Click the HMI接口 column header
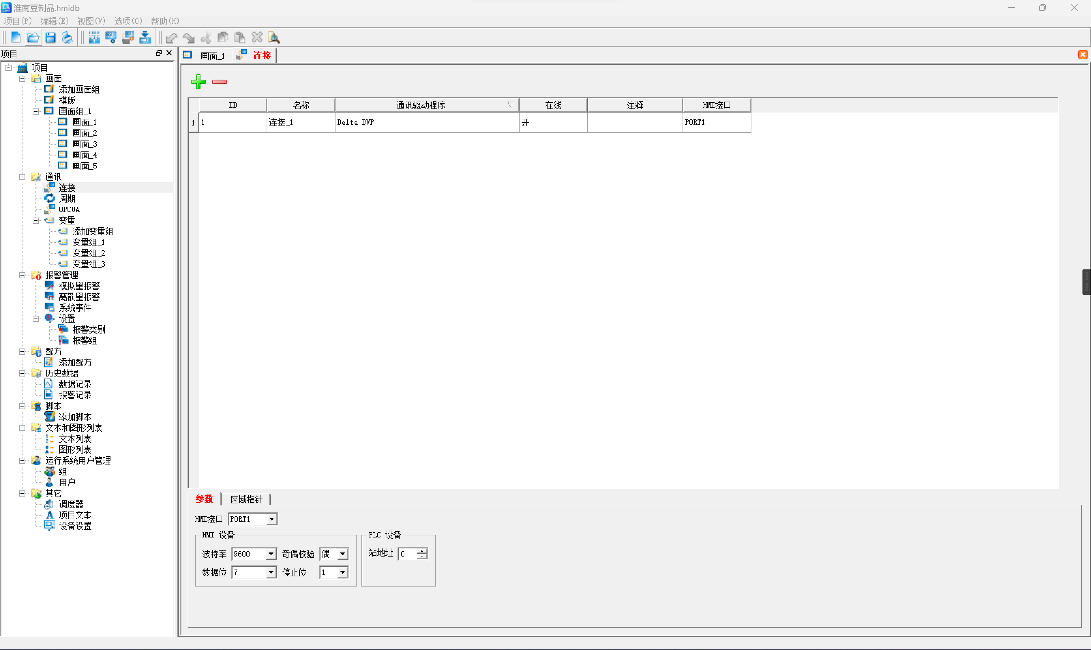Screen dimensions: 1091x650 click(717, 105)
